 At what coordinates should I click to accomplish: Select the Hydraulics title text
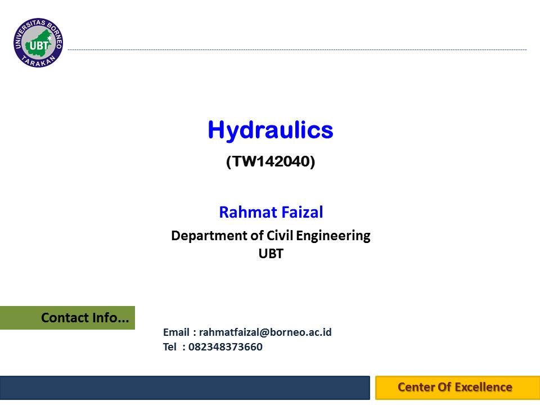pyautogui.click(x=270, y=130)
